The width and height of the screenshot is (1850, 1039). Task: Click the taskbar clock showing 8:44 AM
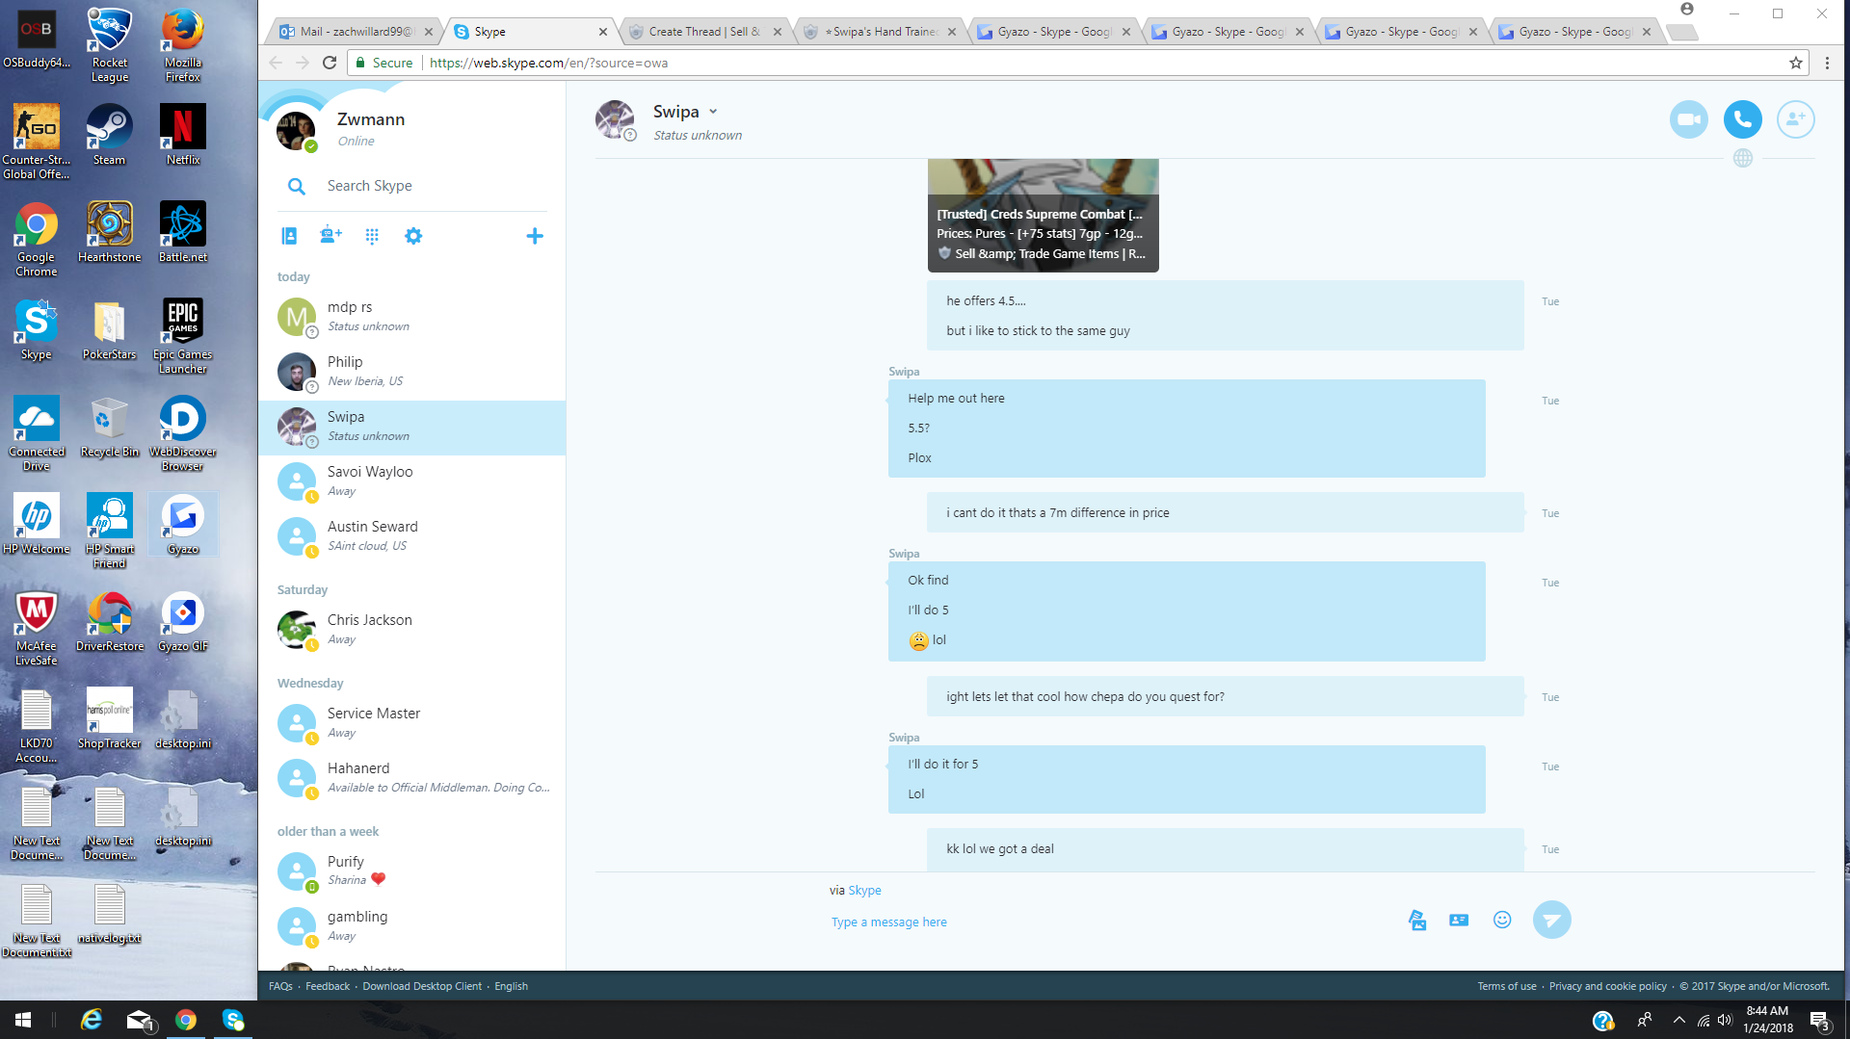coord(1767,1020)
